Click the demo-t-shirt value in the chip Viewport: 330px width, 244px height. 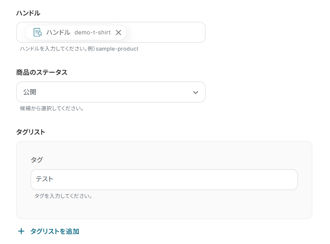(x=92, y=32)
